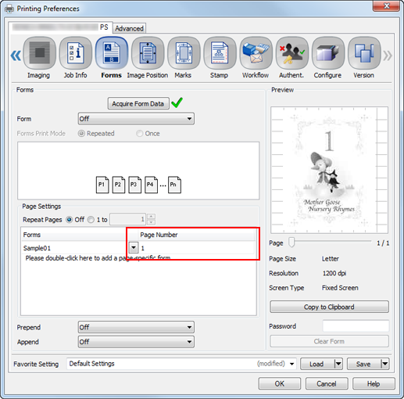The height and width of the screenshot is (399, 404).
Task: Click the Load button
Action: point(316,364)
